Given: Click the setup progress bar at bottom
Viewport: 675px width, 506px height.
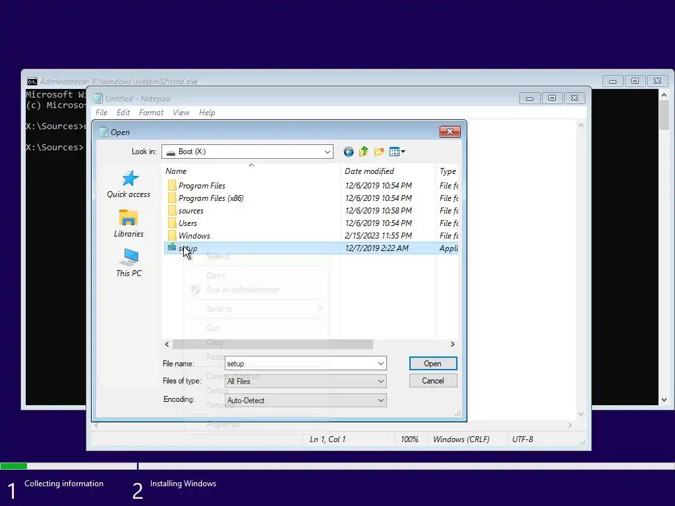Looking at the screenshot, I should [x=337, y=466].
